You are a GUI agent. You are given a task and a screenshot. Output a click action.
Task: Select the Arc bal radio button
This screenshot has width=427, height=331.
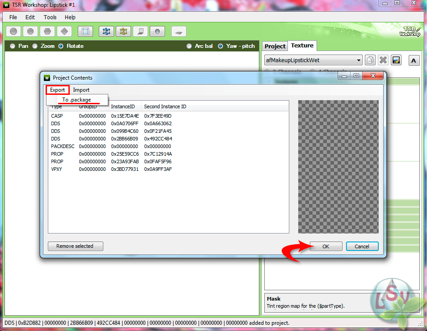click(x=189, y=46)
